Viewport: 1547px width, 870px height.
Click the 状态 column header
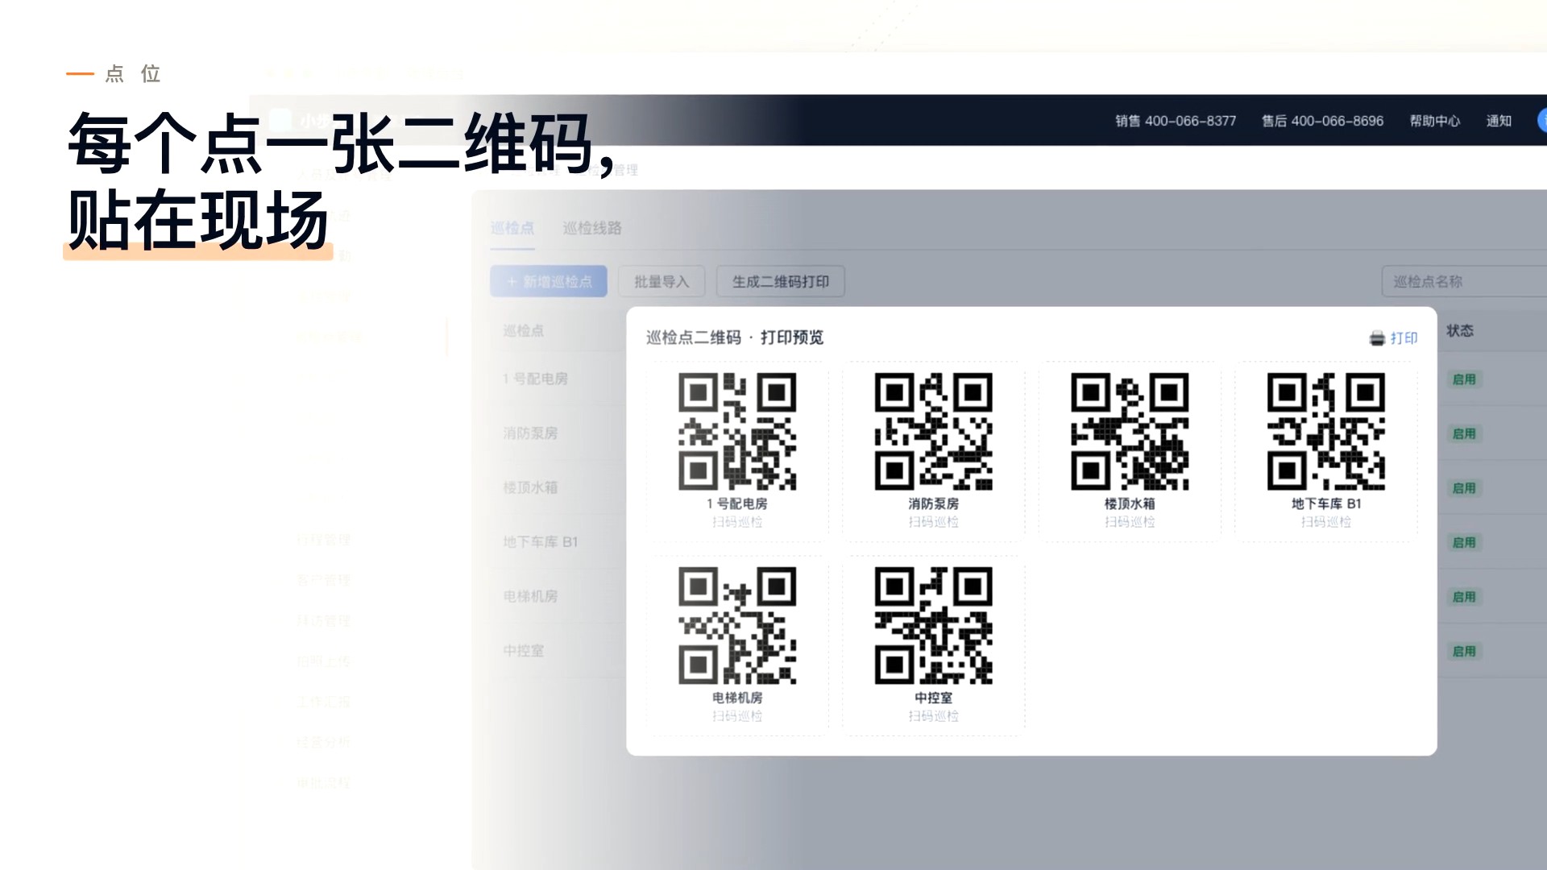click(1460, 330)
